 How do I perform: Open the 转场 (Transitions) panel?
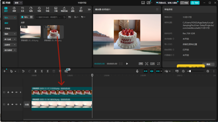coord(48,9)
